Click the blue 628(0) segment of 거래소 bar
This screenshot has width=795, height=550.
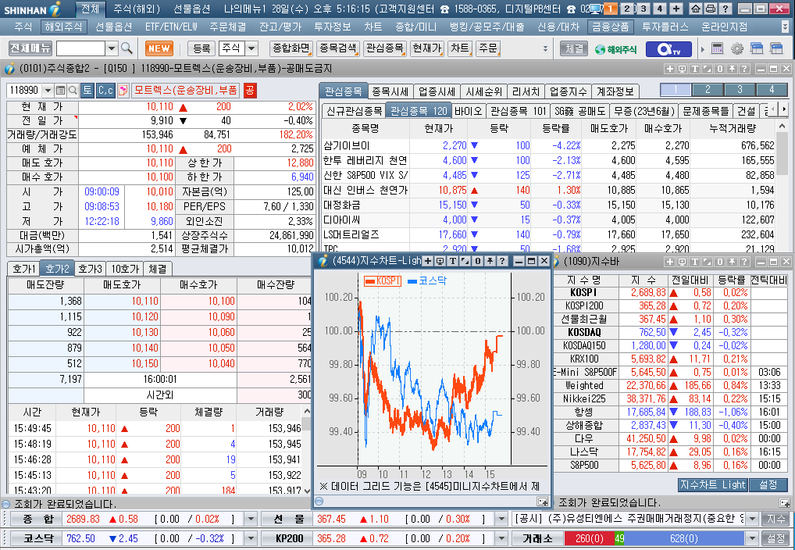coord(684,538)
